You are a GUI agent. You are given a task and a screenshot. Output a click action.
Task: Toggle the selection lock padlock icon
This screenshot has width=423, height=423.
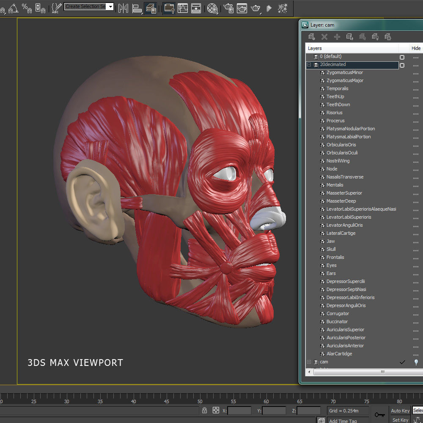point(205,410)
